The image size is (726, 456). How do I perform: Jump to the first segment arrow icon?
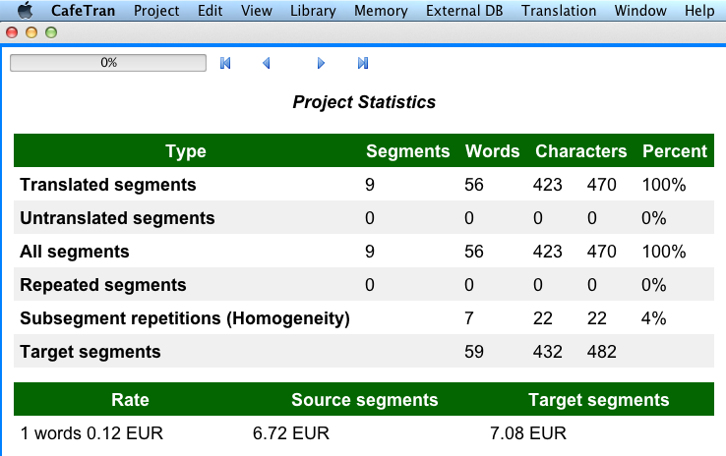click(225, 63)
